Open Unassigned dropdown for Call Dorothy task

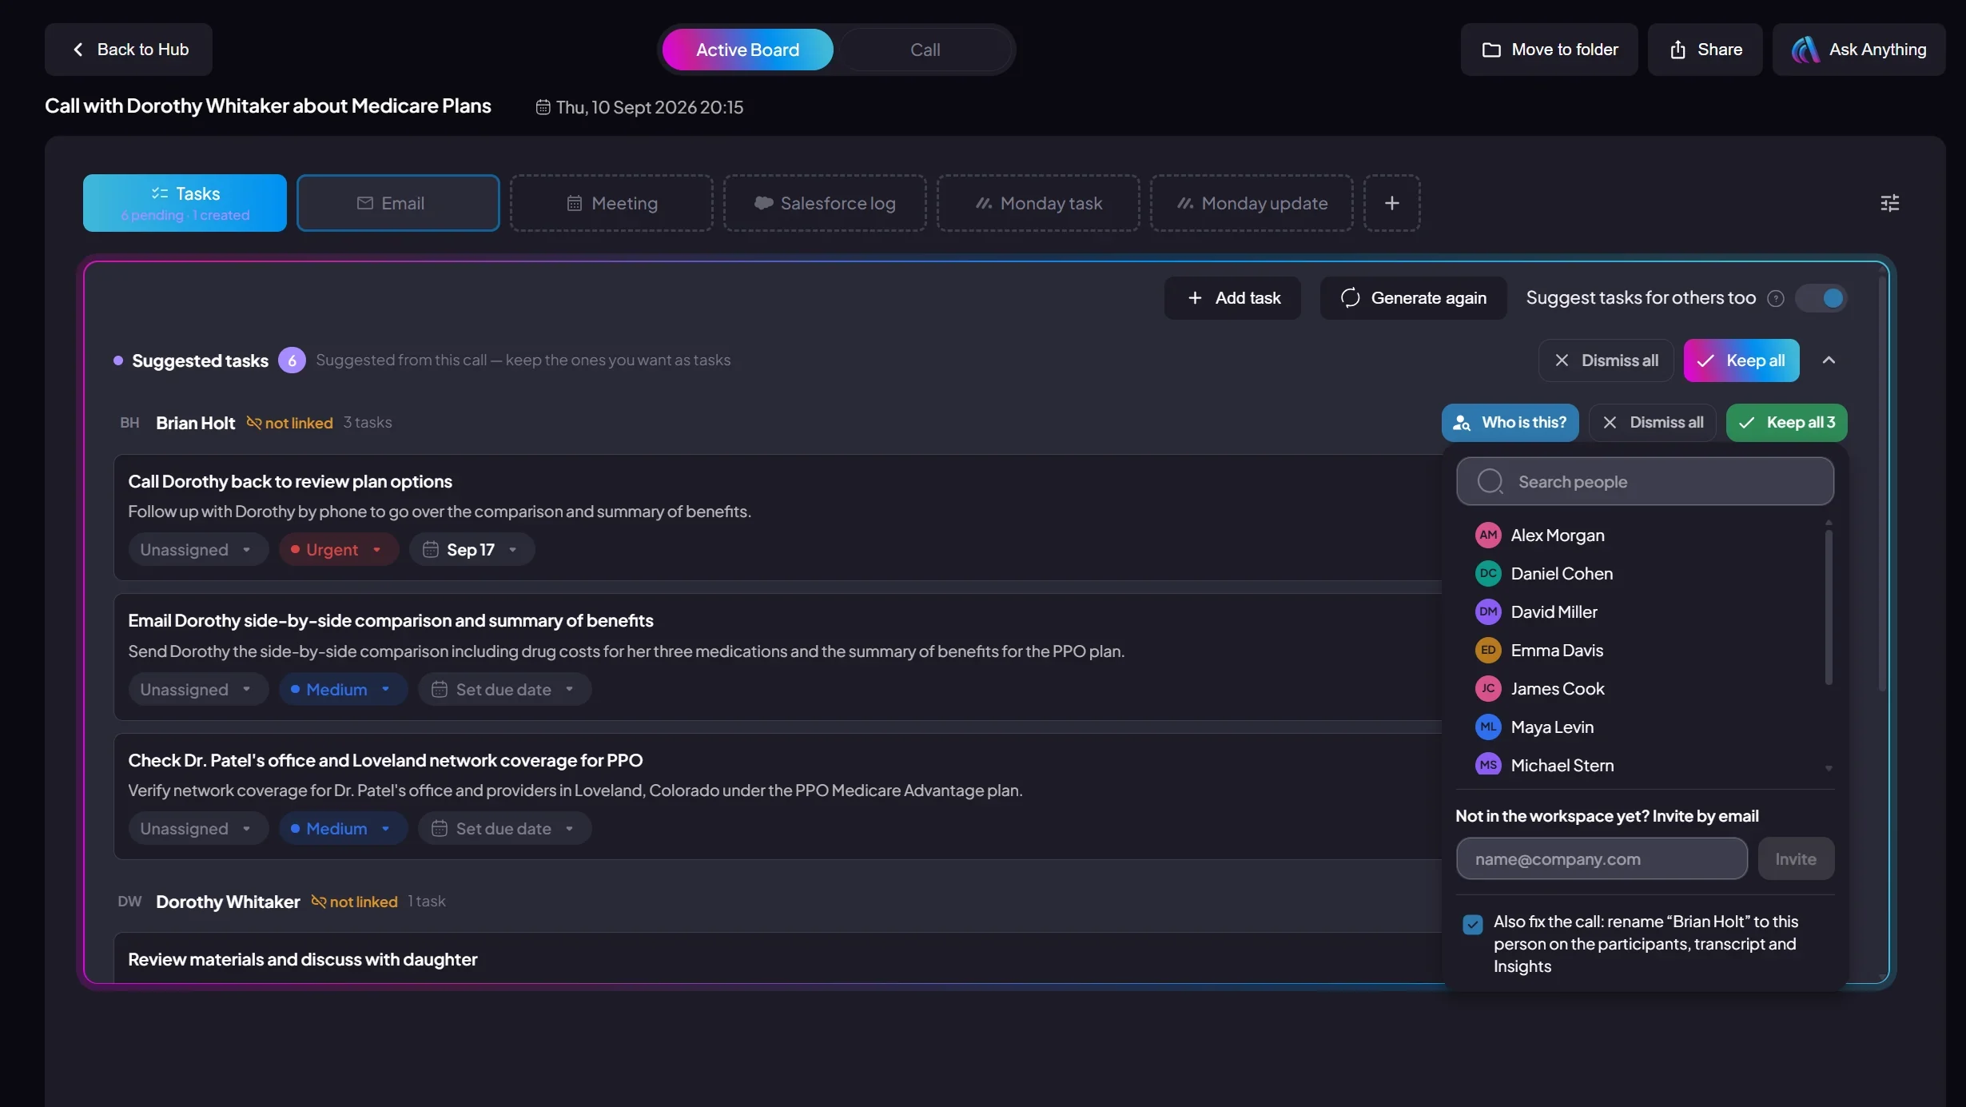(197, 550)
